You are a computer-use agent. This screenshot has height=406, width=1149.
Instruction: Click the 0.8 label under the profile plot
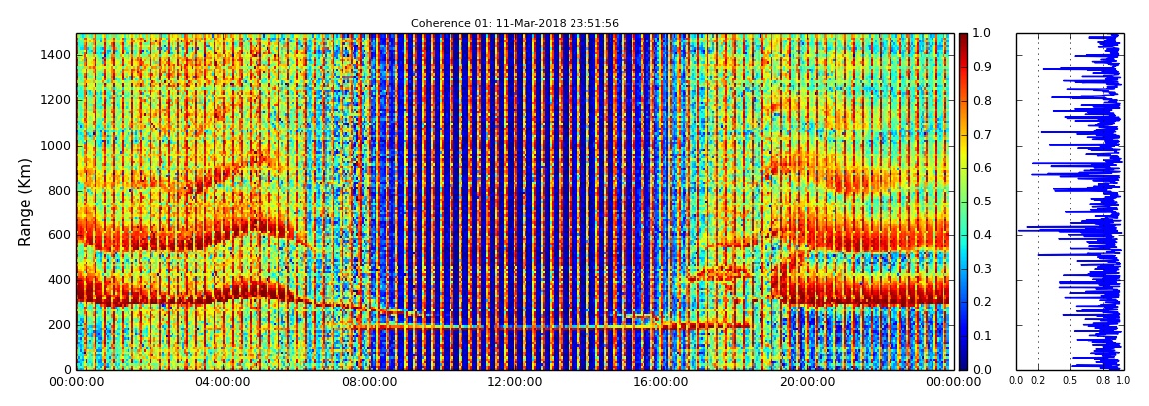pyautogui.click(x=1103, y=381)
